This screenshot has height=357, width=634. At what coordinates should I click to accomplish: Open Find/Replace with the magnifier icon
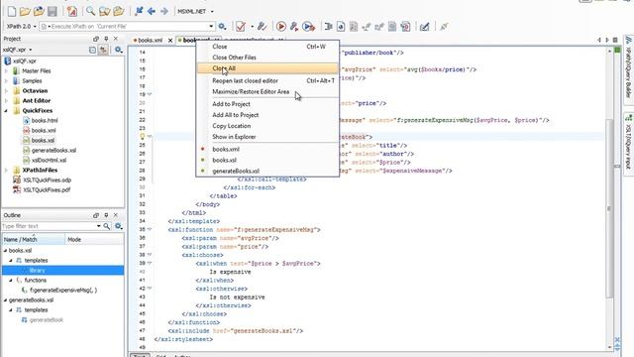[x=90, y=11]
